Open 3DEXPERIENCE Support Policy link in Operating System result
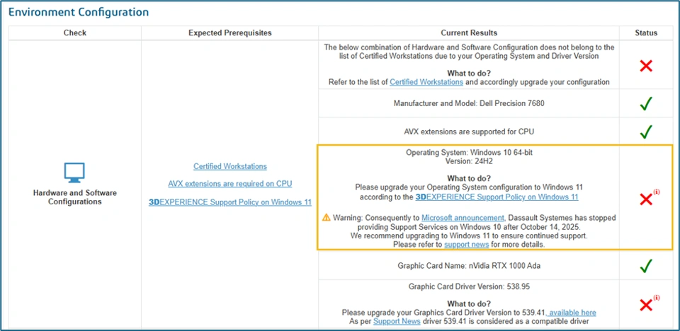The width and height of the screenshot is (680, 331). coord(497,197)
